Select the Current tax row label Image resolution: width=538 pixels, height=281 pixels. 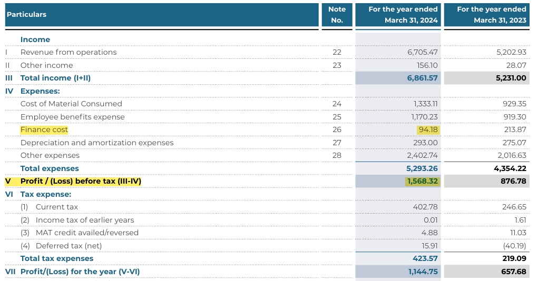tap(56, 207)
